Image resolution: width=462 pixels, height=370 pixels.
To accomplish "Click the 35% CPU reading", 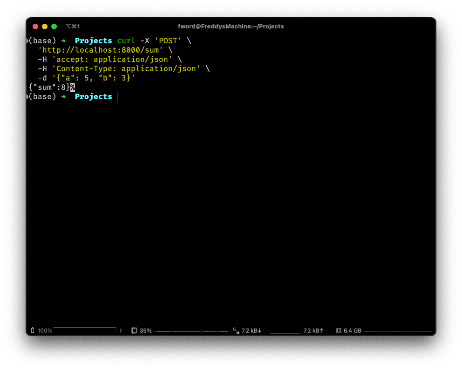I will pyautogui.click(x=146, y=330).
